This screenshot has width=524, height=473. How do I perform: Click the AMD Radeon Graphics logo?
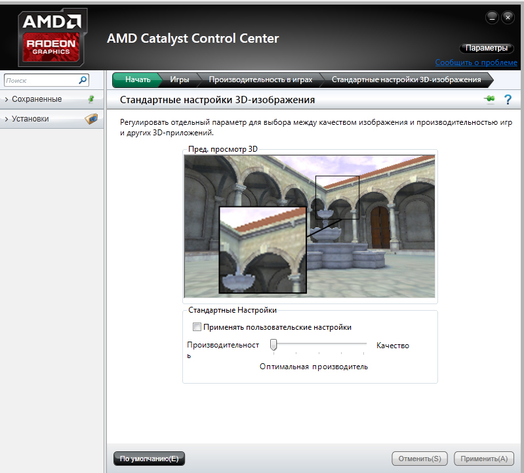pos(52,37)
